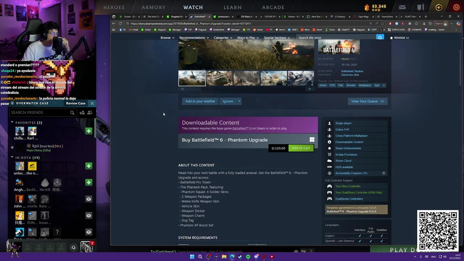Click the add friend icon beside Search Friends
This screenshot has height=261, width=464.
82,113
